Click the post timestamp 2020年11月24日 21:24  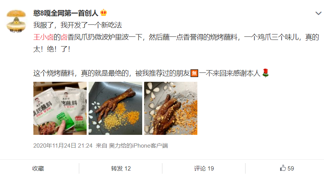[63, 146]
